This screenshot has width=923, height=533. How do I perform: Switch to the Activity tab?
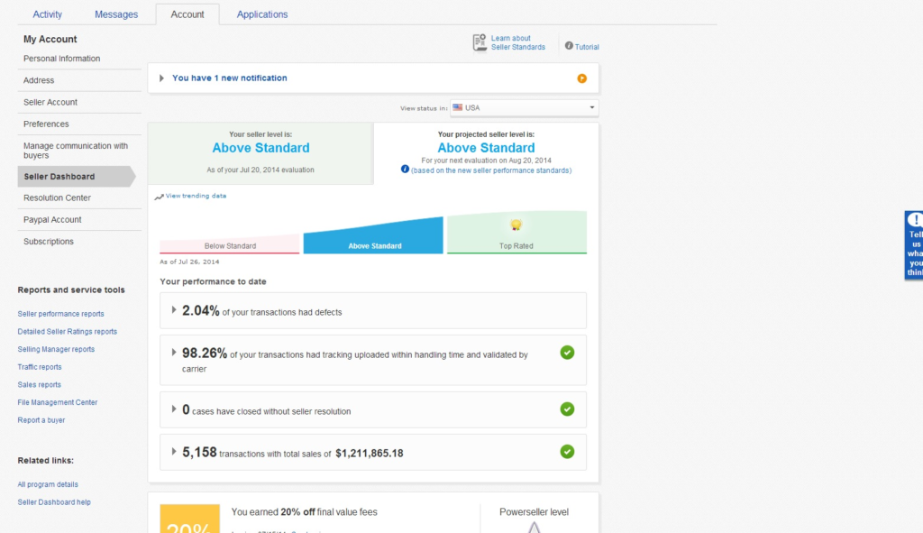(47, 14)
